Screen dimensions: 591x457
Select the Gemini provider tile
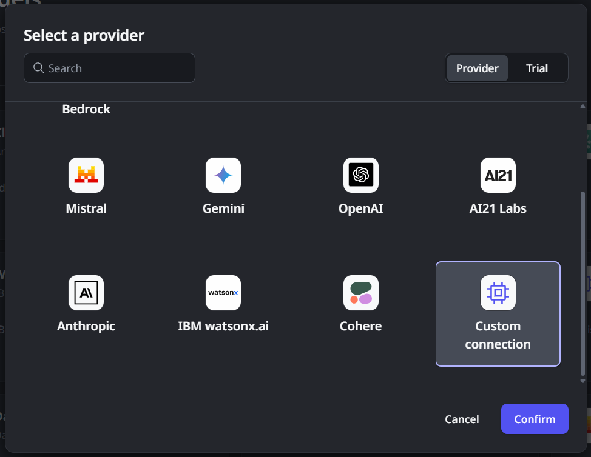pos(223,187)
